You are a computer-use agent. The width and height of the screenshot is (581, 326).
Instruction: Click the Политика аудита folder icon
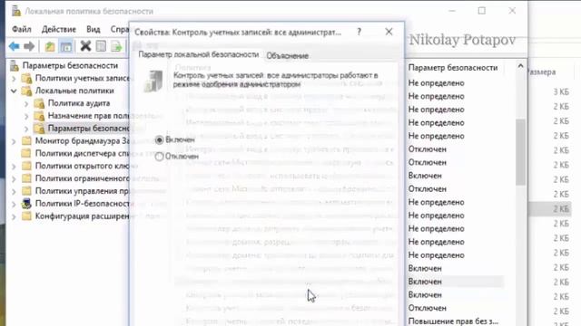click(39, 103)
